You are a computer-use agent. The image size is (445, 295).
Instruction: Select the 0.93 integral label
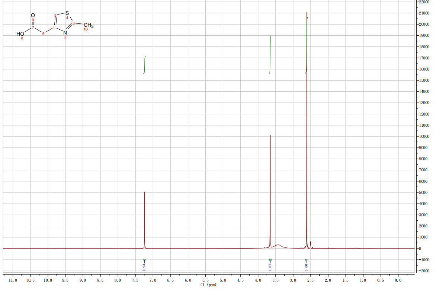[x=144, y=265]
